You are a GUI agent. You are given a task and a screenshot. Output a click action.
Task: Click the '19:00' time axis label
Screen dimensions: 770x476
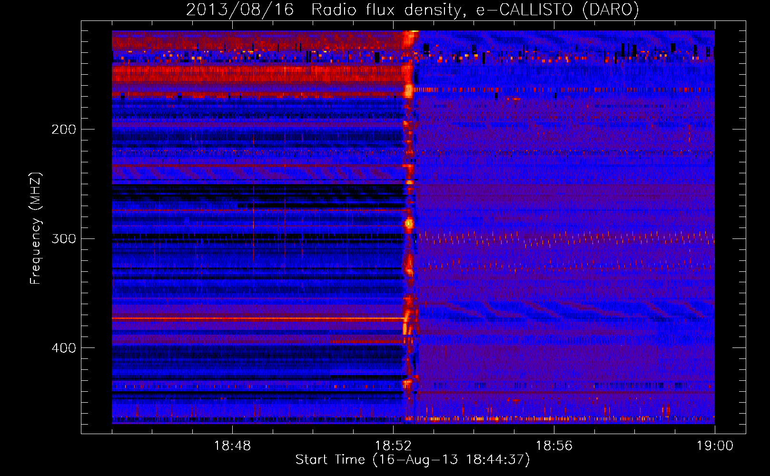tap(715, 446)
